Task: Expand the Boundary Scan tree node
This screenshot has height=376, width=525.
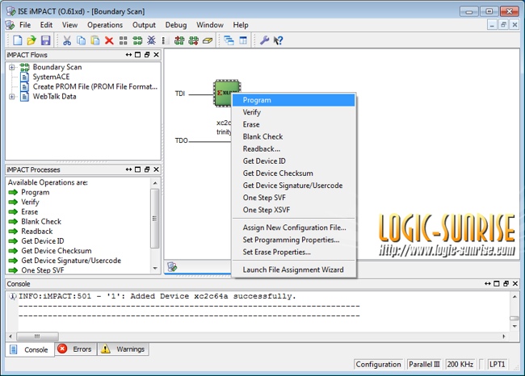Action: [x=12, y=67]
